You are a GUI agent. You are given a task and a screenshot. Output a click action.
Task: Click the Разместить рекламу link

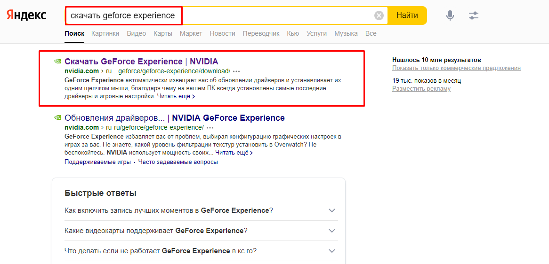[x=421, y=89]
